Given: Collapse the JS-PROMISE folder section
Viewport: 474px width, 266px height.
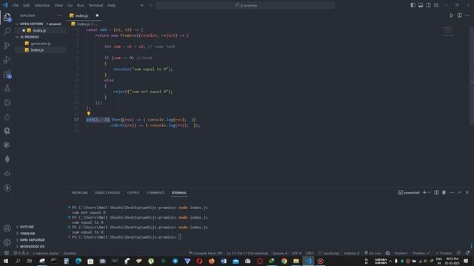Looking at the screenshot, I should point(39,37).
